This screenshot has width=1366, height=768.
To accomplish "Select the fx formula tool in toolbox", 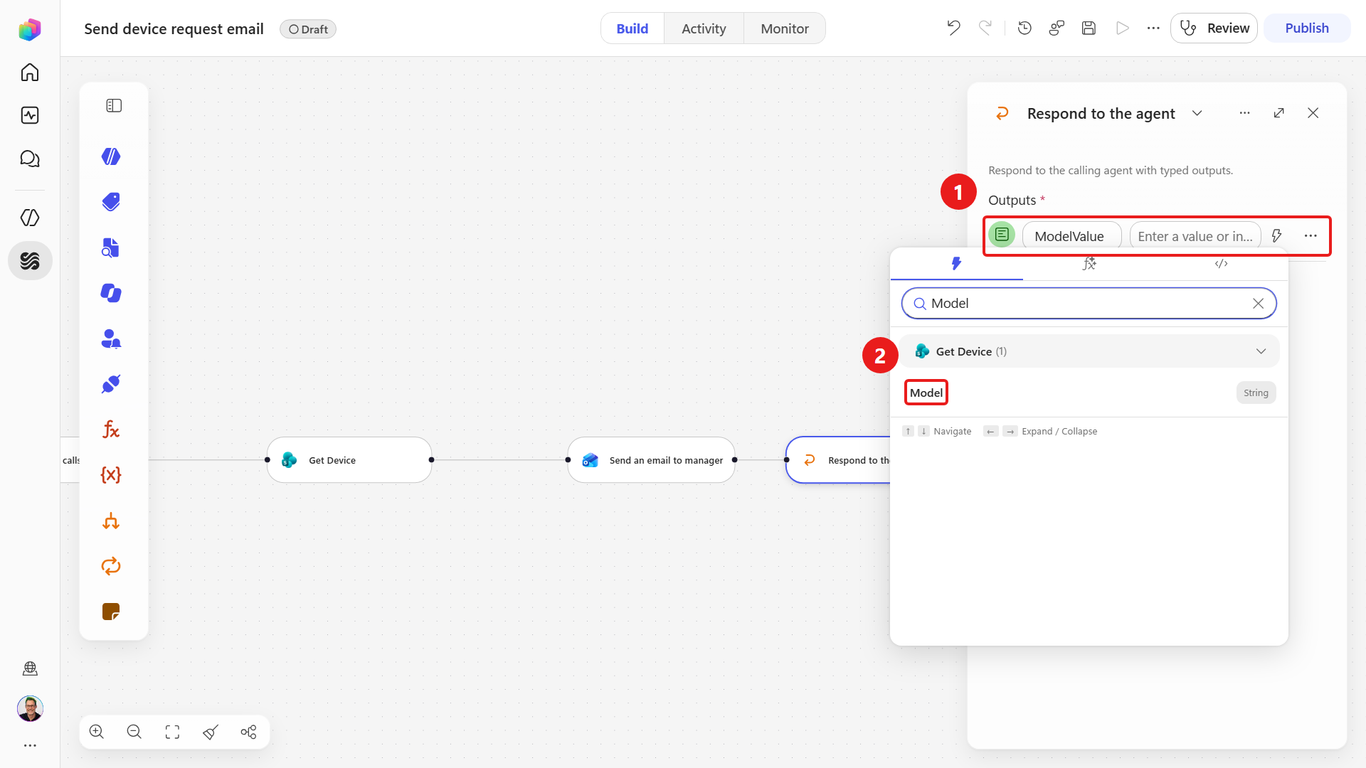I will point(111,430).
